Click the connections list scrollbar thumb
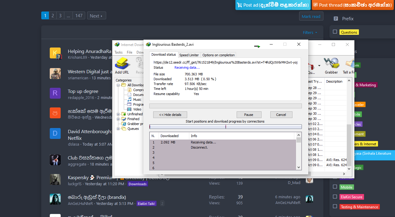 click(299, 140)
